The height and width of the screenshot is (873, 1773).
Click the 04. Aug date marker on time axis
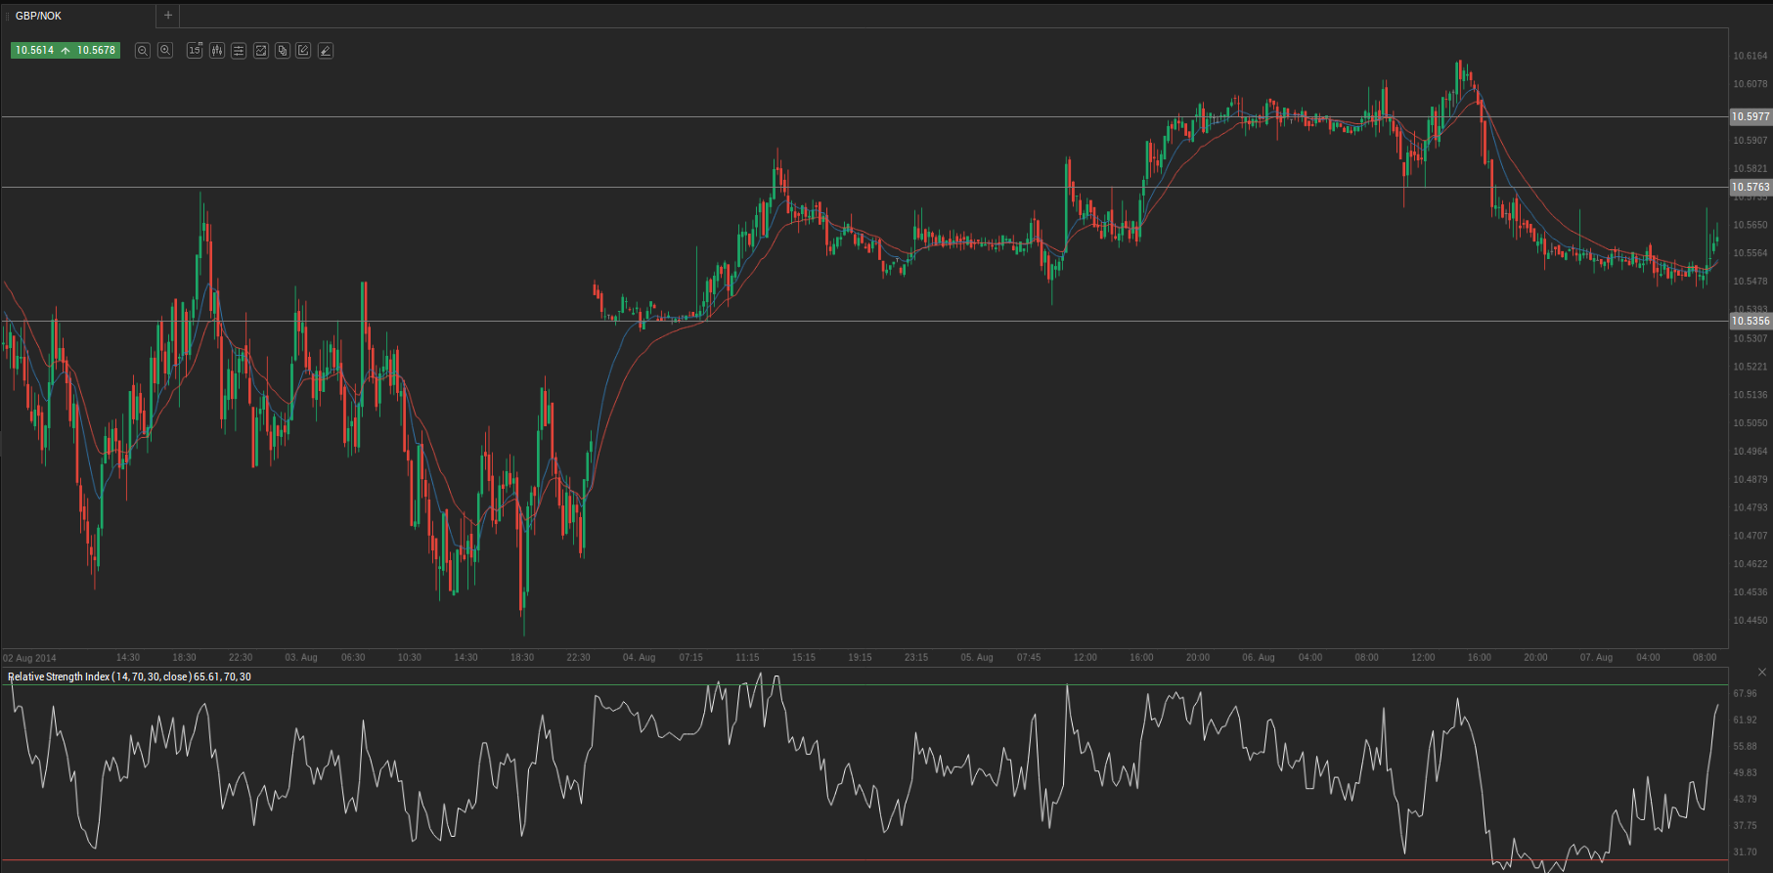click(x=639, y=657)
